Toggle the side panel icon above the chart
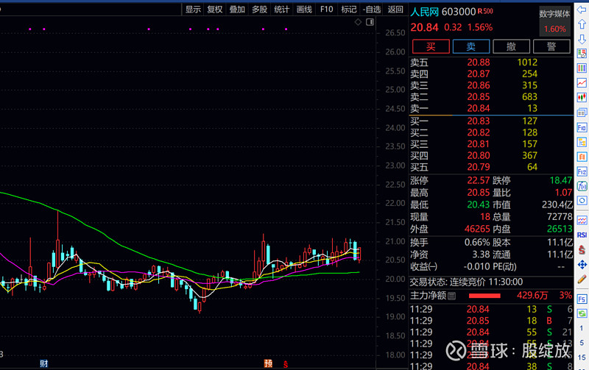 coord(370,22)
